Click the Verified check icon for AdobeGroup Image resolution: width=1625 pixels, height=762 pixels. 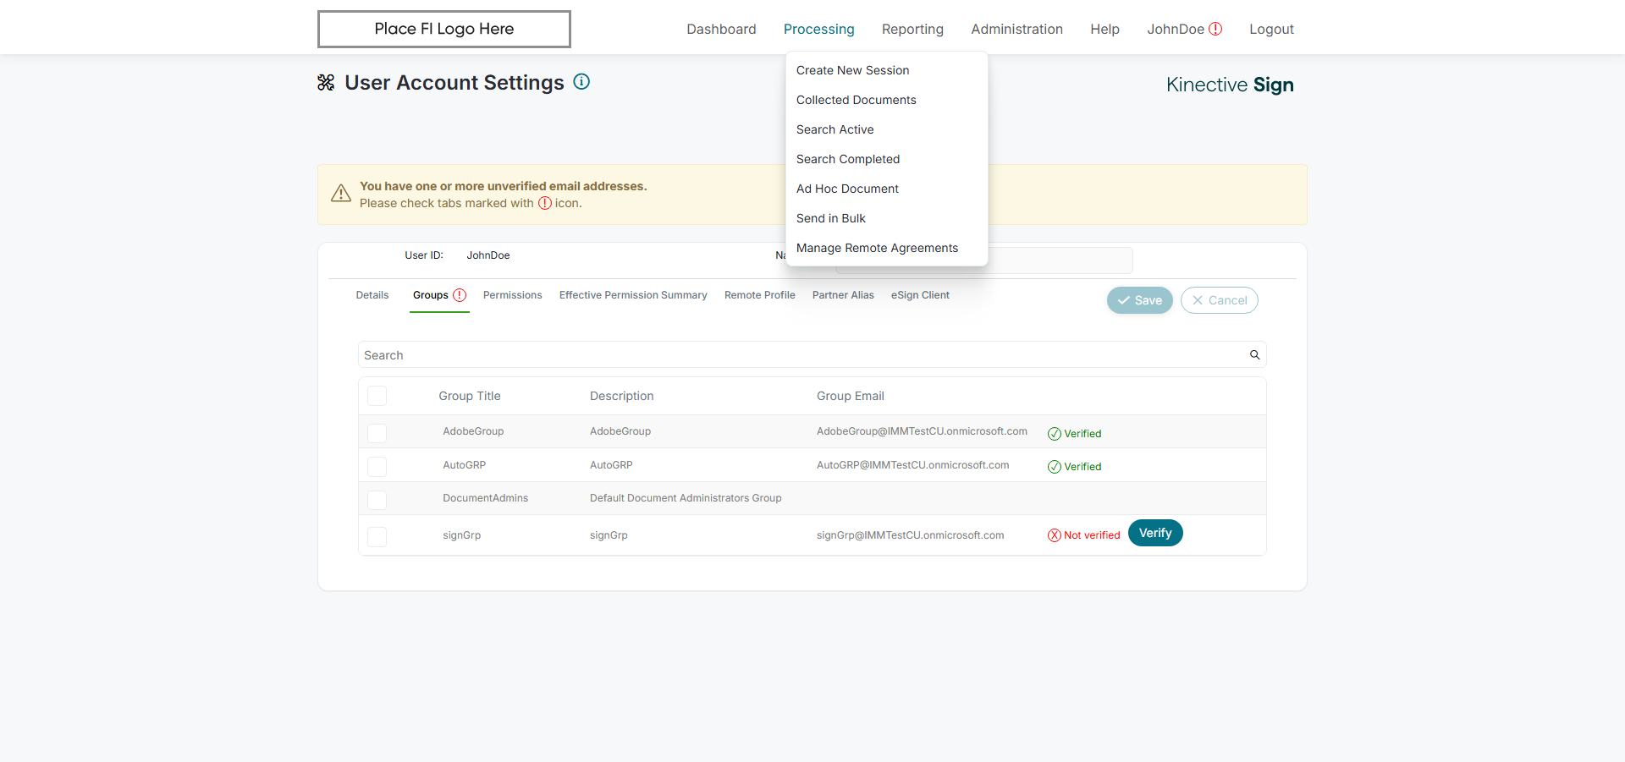[x=1055, y=434]
